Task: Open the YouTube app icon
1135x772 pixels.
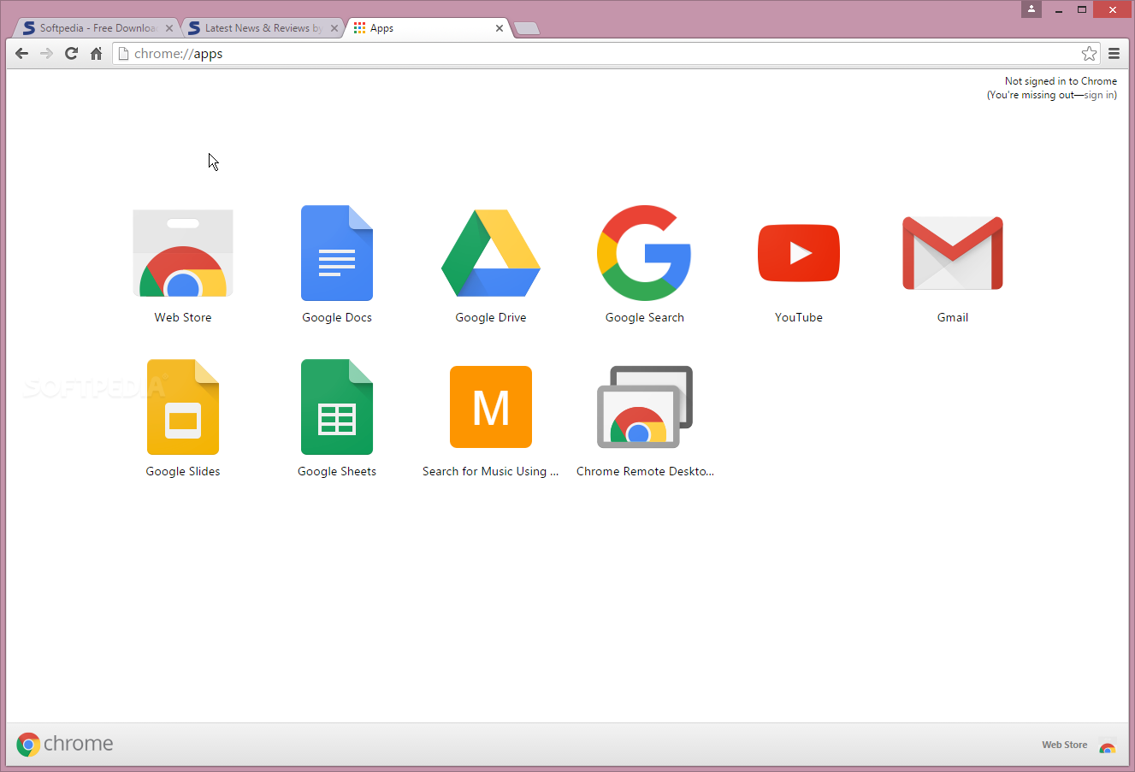Action: point(798,254)
